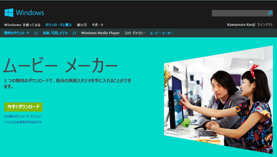Click the large 'ムービー メーカー' heading
277x157 pixels.
tap(60, 65)
